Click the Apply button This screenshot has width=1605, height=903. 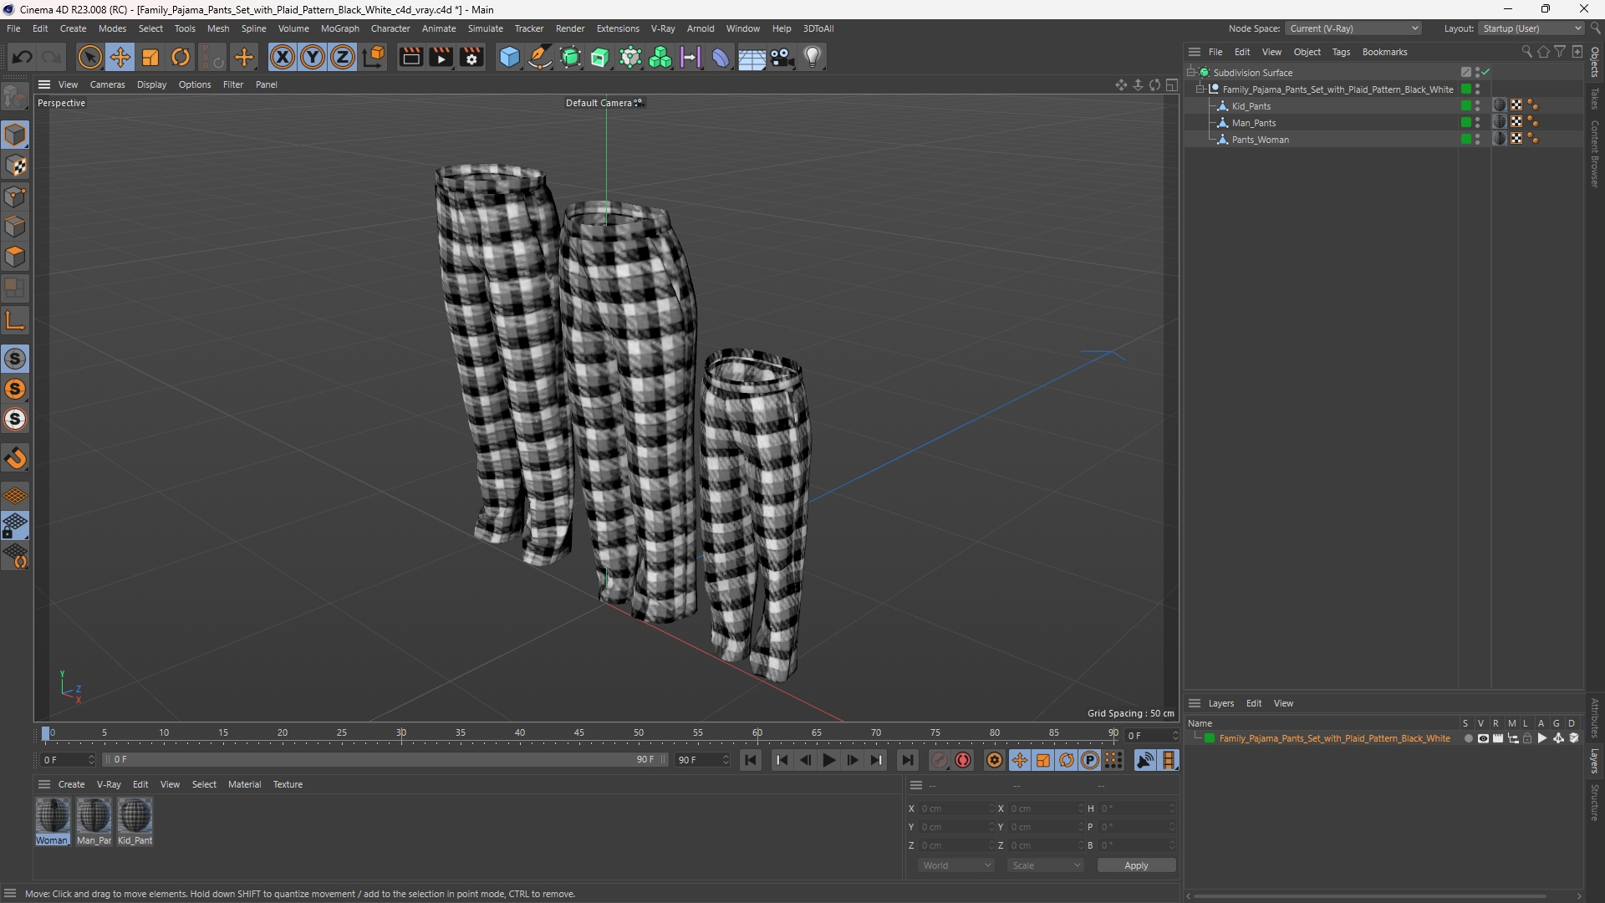click(x=1136, y=865)
